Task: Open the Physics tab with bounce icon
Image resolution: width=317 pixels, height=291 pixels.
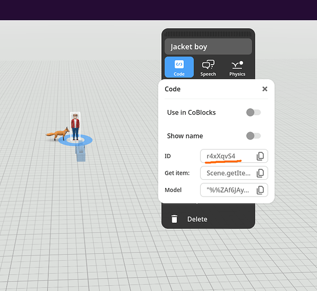Action: click(237, 68)
